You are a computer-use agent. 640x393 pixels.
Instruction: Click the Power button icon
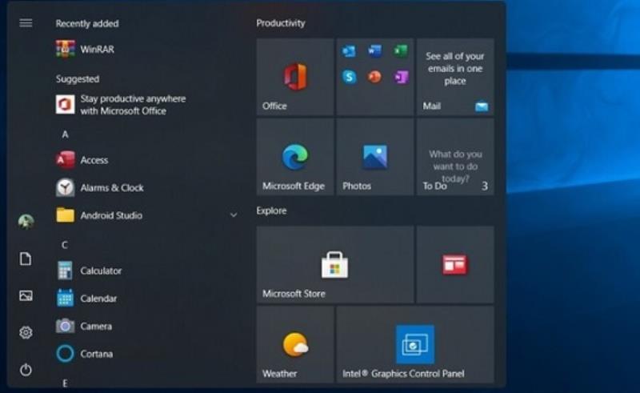(x=26, y=370)
